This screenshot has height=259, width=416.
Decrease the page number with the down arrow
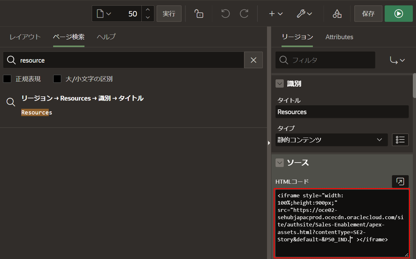pyautogui.click(x=148, y=17)
